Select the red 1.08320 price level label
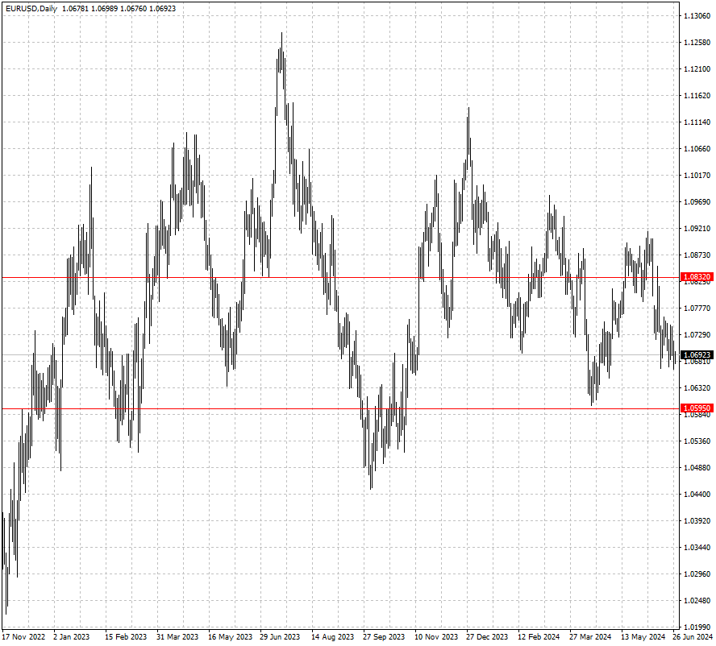The height and width of the screenshot is (646, 716). (x=697, y=277)
